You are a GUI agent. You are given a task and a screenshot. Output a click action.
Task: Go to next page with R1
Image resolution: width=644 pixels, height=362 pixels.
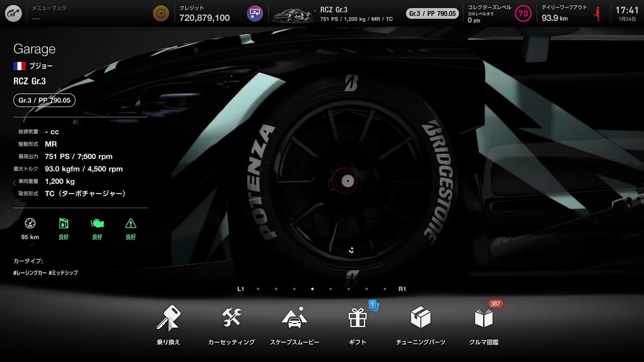point(403,289)
